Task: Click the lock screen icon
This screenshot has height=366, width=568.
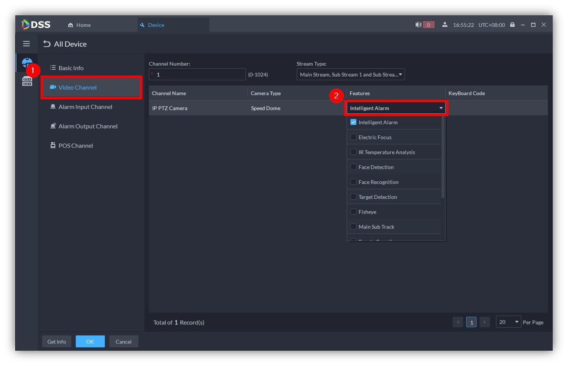Action: pyautogui.click(x=512, y=25)
